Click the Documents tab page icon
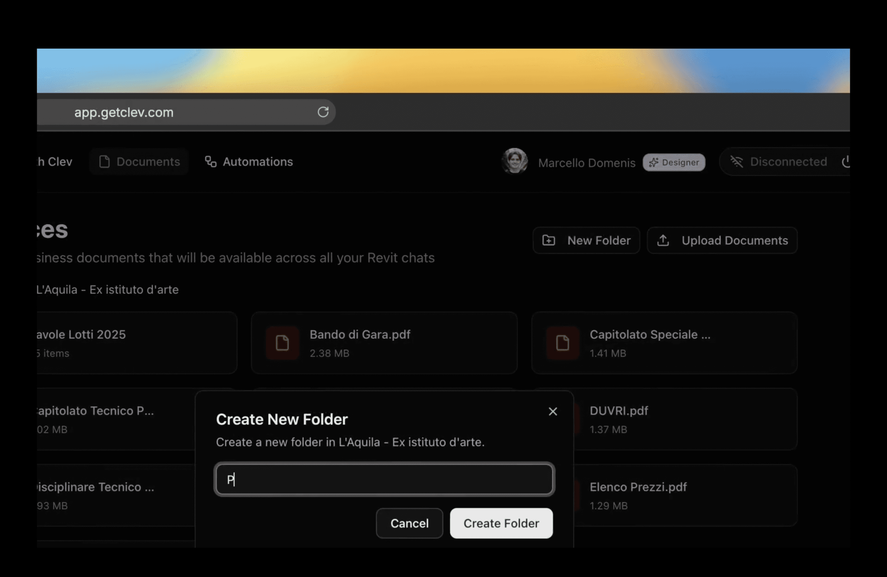The image size is (887, 577). pyautogui.click(x=104, y=162)
